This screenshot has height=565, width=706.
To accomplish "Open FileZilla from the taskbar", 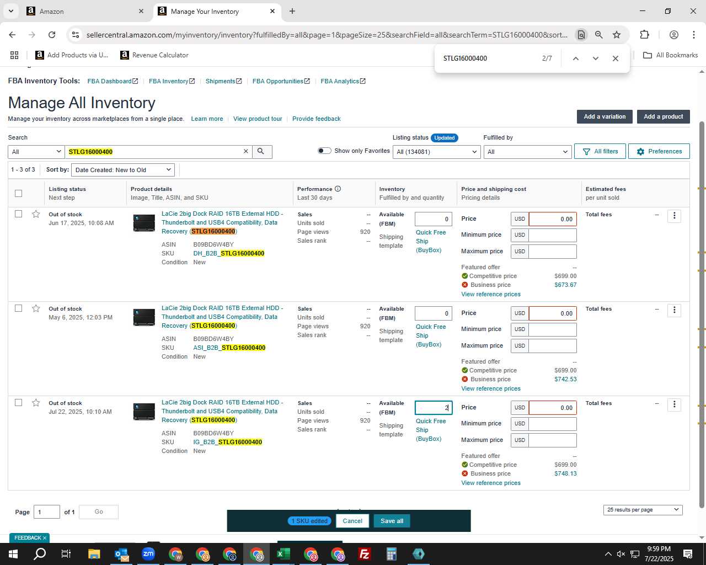I will point(365,554).
